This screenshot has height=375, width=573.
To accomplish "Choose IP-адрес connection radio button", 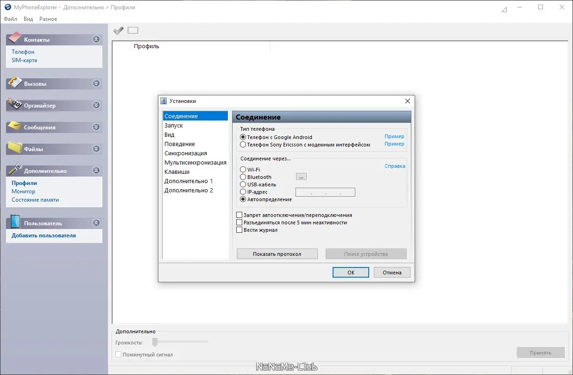I will (x=243, y=192).
